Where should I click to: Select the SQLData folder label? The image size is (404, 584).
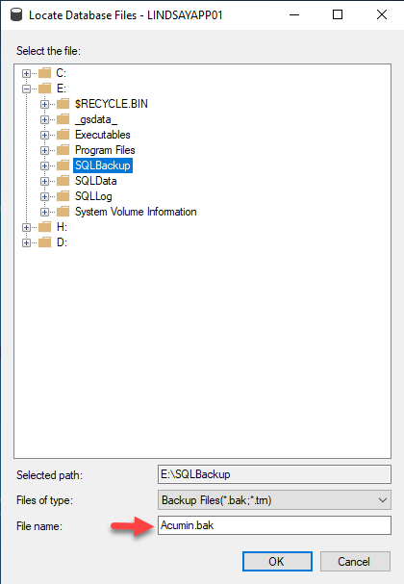point(95,181)
